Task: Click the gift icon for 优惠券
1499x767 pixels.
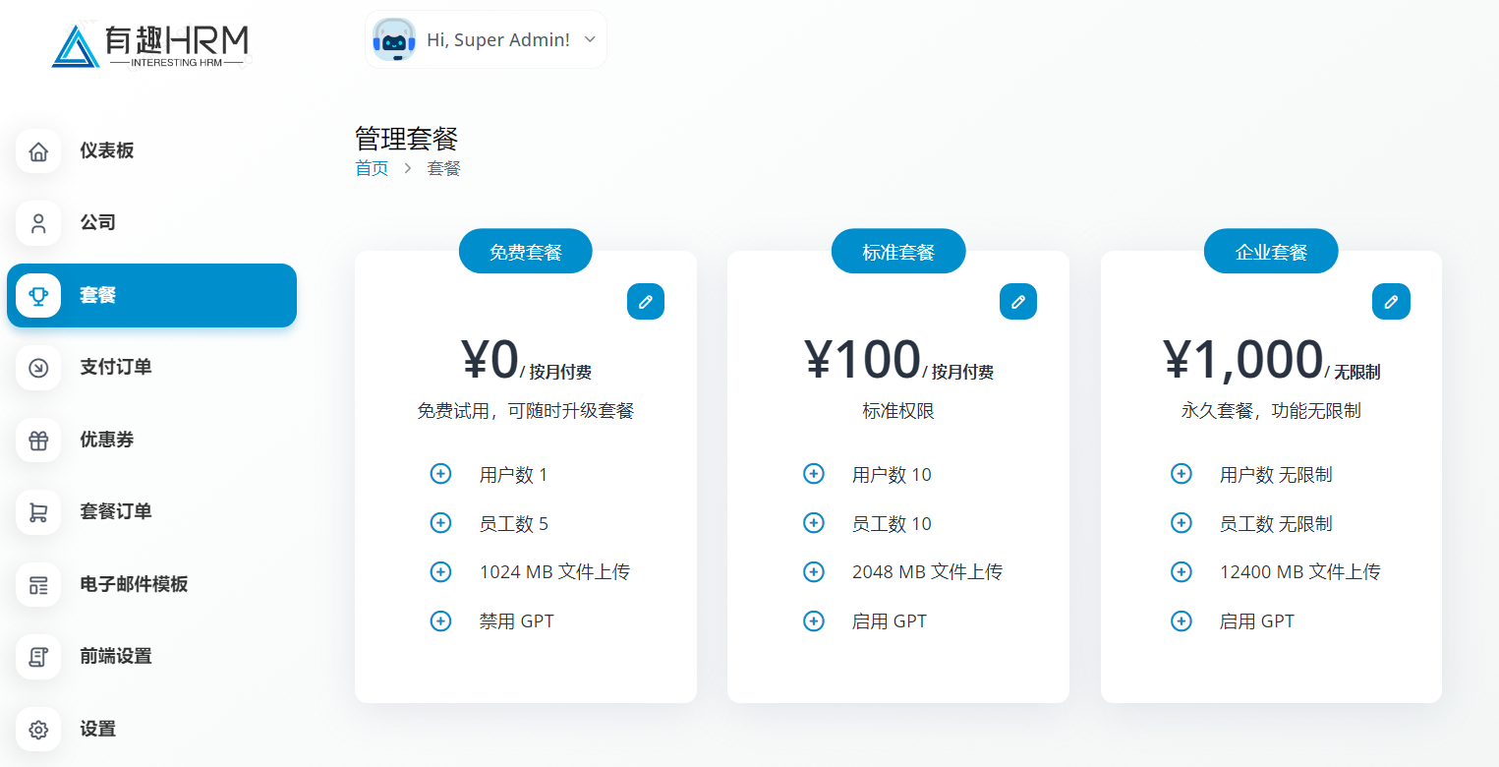Action: [38, 440]
